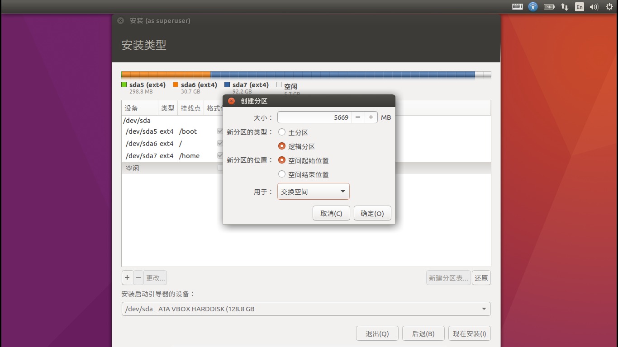Enable the format checkbox for /dev/sda5

[x=219, y=131]
